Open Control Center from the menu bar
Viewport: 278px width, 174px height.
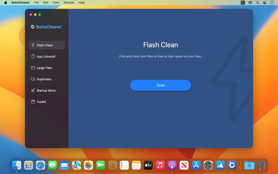pyautogui.click(x=264, y=2)
